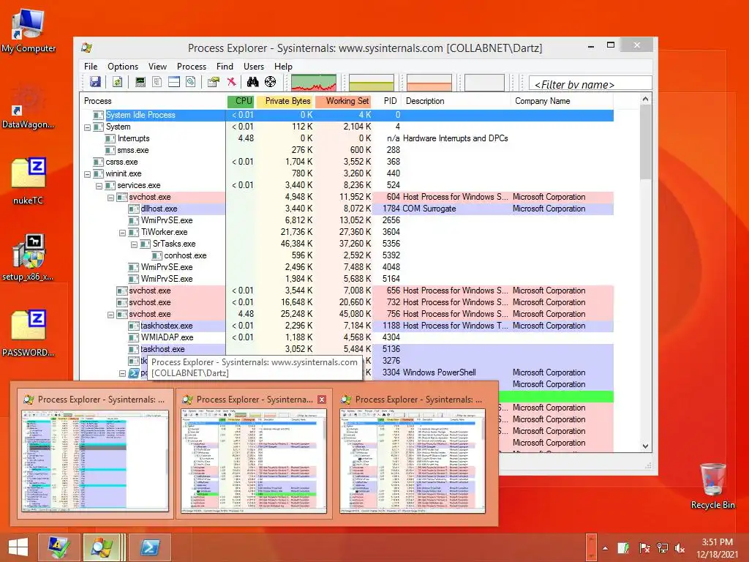Select the smss.exe process row
The height and width of the screenshot is (562, 749).
pos(347,150)
